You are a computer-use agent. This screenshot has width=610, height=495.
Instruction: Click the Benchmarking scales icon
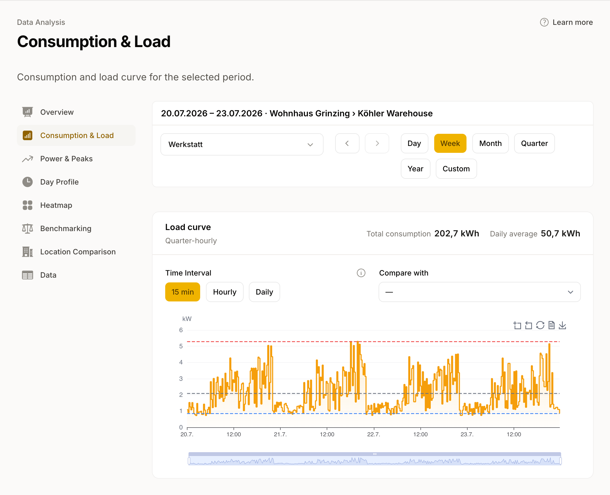28,228
